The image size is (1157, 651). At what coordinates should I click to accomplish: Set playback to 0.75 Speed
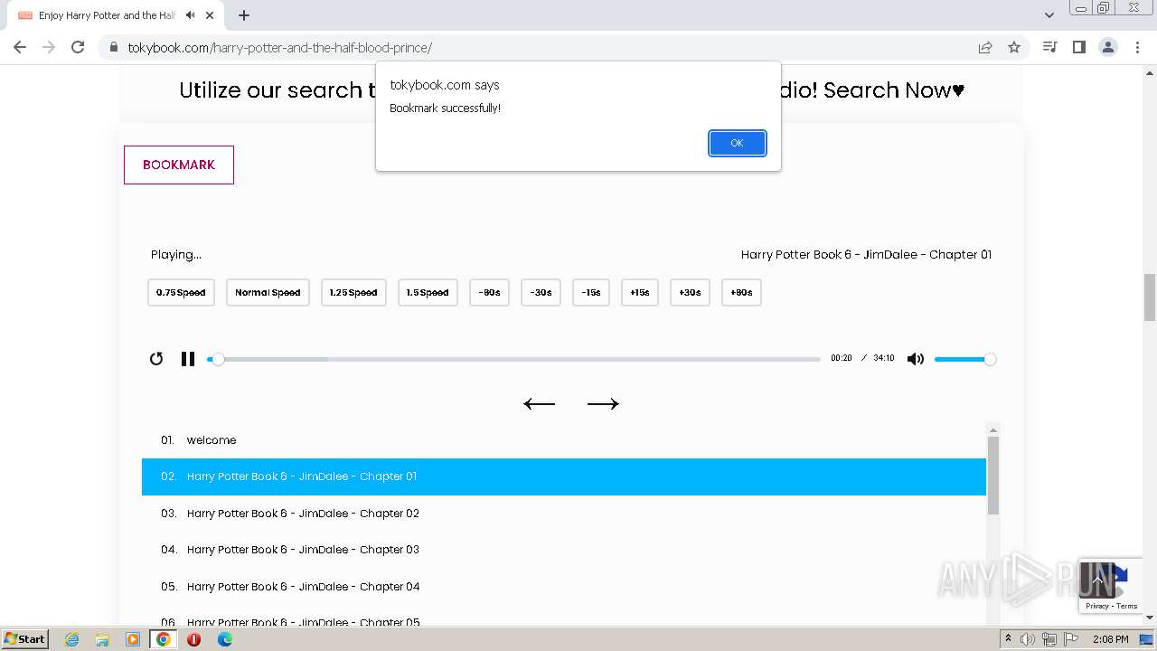(x=181, y=293)
